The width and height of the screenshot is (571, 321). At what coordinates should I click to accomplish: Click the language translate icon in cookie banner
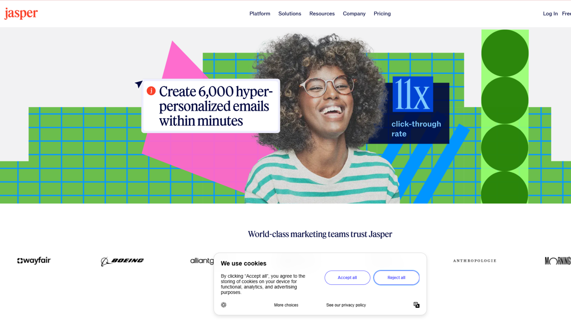(417, 305)
